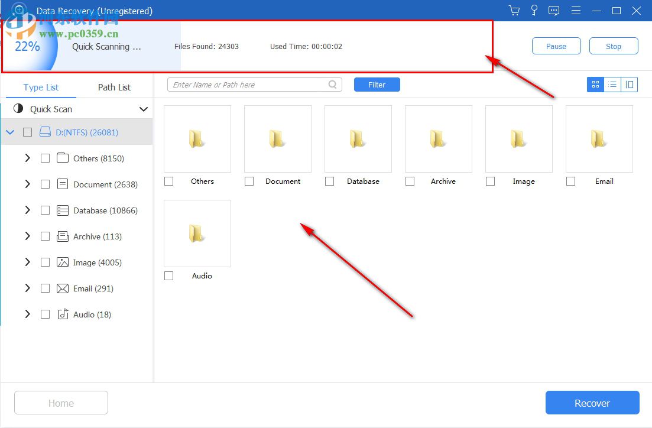Click the Recover button
The image size is (652, 428).
(x=592, y=403)
